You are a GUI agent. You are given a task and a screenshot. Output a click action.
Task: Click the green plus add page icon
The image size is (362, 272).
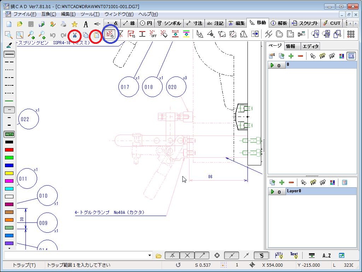(291, 56)
